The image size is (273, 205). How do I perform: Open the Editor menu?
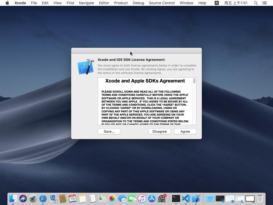point(104,3)
